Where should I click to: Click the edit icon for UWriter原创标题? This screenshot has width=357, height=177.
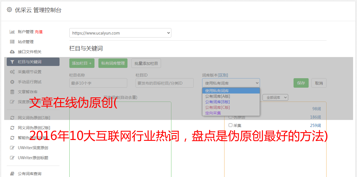pos(12,158)
